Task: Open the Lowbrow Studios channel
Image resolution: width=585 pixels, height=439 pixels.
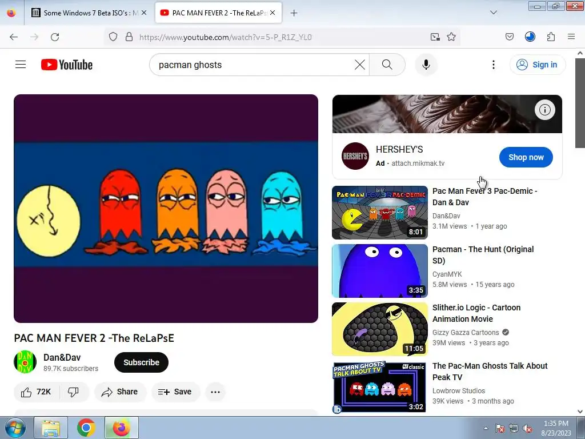Action: (x=459, y=390)
